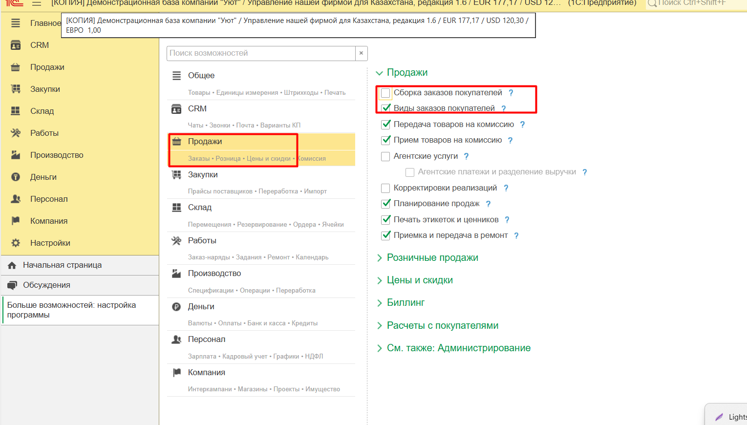Expand Расчеты с покупателями group

(380, 326)
